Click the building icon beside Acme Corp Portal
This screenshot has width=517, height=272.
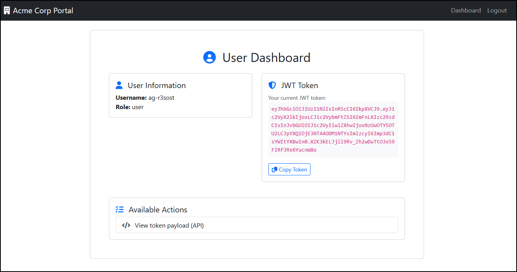tap(7, 11)
